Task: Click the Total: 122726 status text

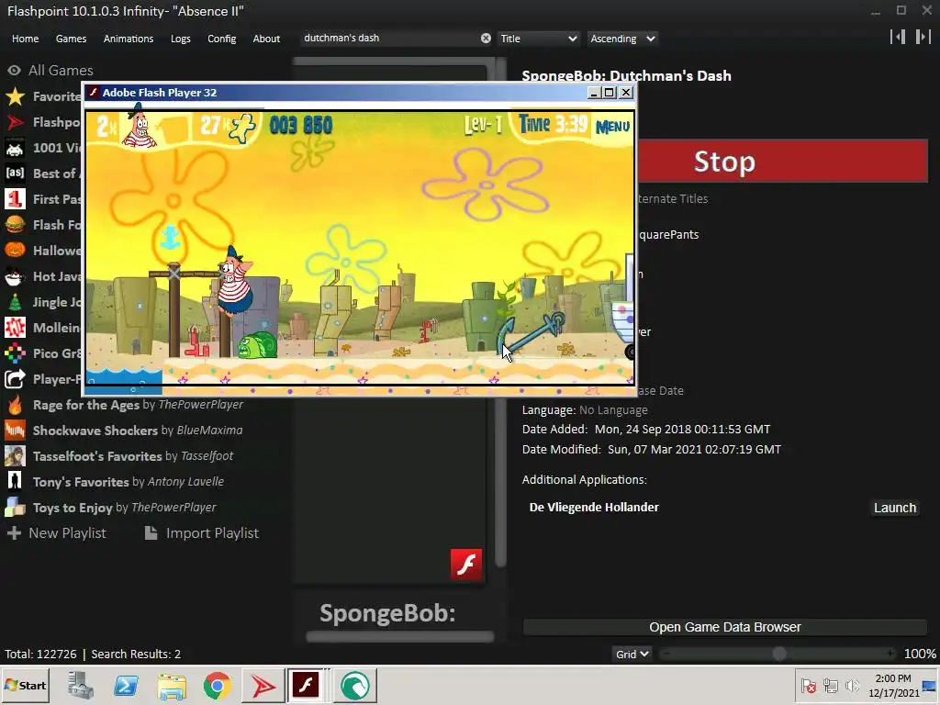Action: click(x=40, y=654)
